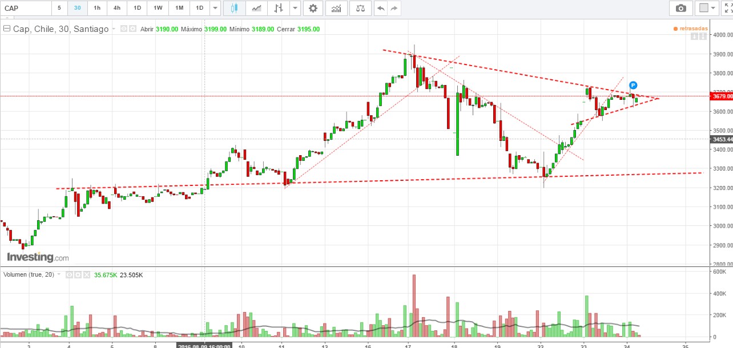Select the 1D timeframe left of 1W
Image resolution: width=733 pixels, height=348 pixels.
coord(137,8)
